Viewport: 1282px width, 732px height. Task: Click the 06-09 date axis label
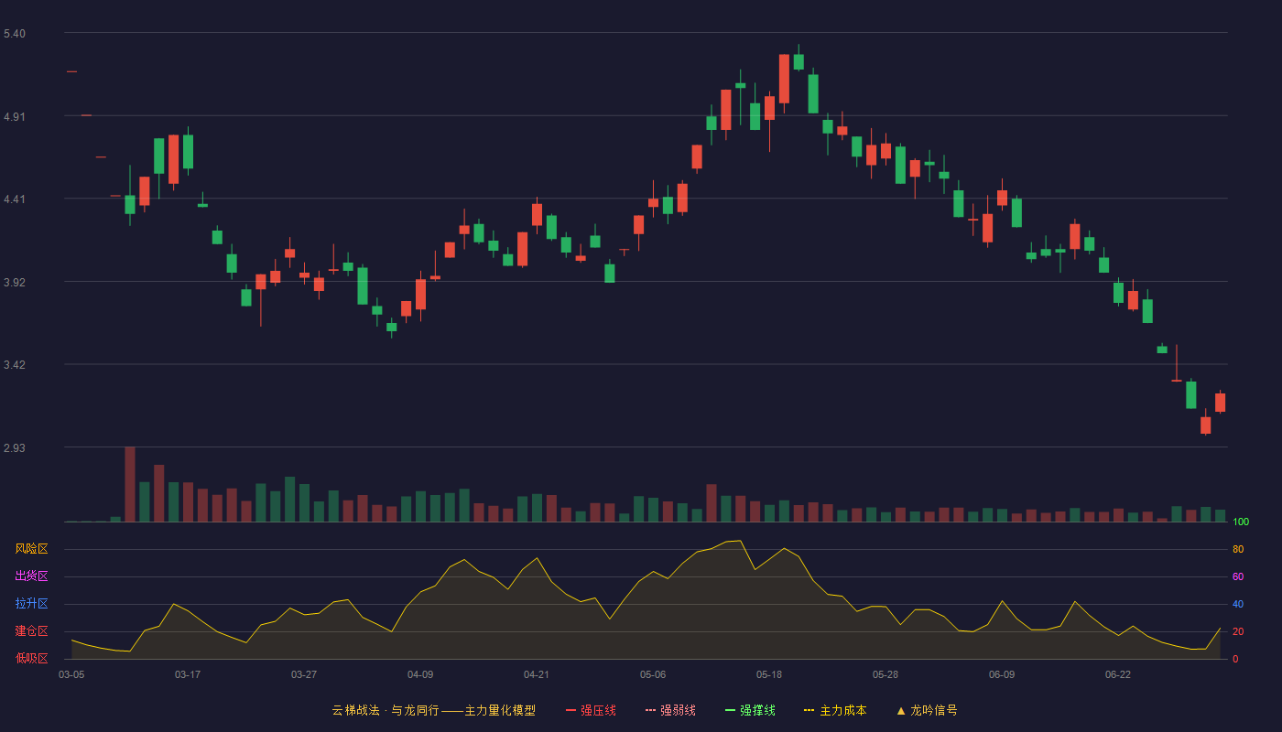tap(1002, 674)
